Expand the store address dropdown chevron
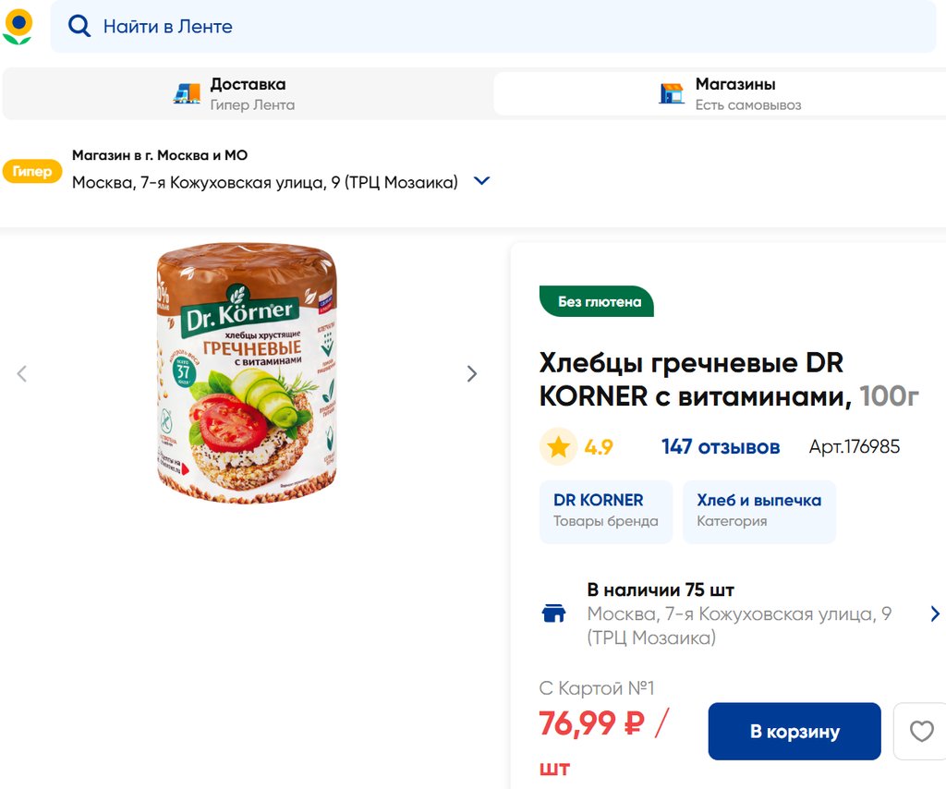This screenshot has width=946, height=789. click(481, 181)
